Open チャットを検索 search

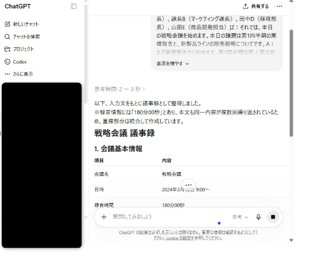[22, 37]
